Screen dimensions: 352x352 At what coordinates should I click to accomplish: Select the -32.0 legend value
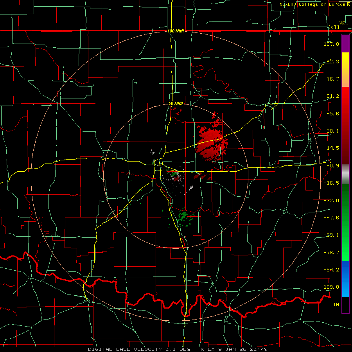[331, 201]
